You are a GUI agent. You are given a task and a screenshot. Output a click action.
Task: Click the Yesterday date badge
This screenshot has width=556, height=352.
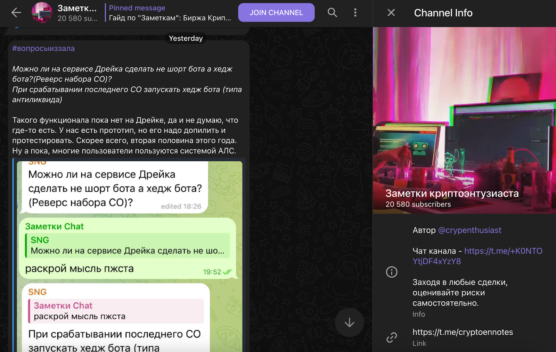(x=186, y=38)
